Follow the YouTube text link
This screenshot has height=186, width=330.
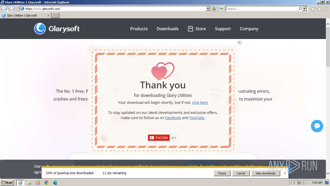click(197, 118)
